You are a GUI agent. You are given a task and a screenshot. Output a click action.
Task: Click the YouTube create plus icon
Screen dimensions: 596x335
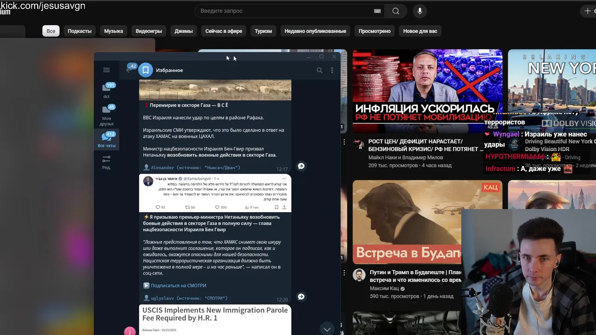[x=588, y=11]
